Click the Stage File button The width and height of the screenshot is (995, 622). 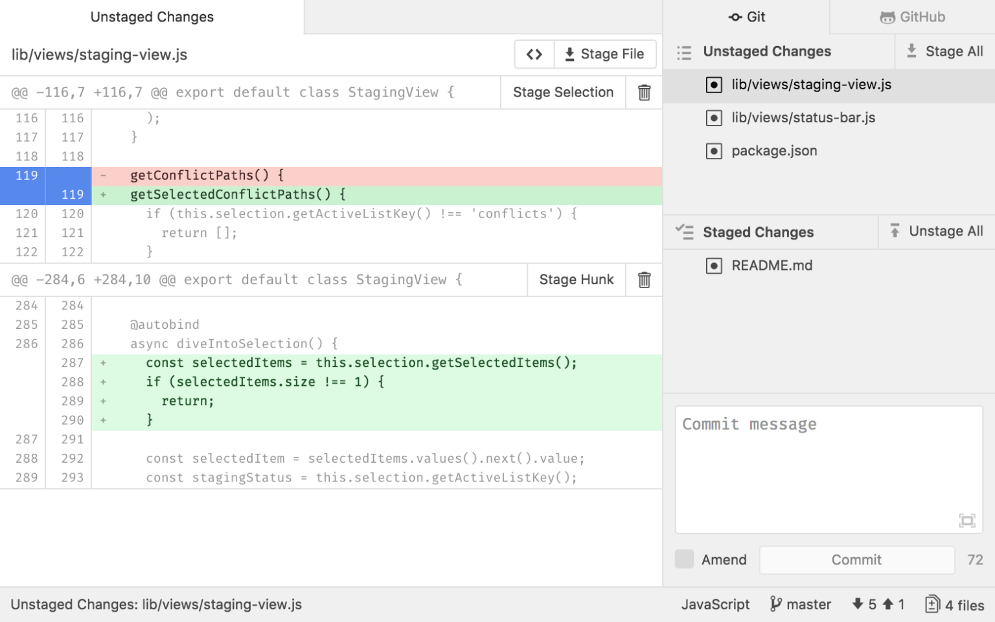(605, 54)
